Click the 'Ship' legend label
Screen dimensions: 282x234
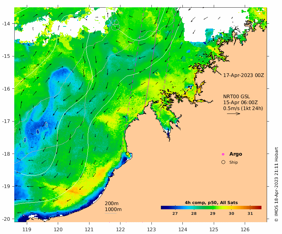[234, 162]
